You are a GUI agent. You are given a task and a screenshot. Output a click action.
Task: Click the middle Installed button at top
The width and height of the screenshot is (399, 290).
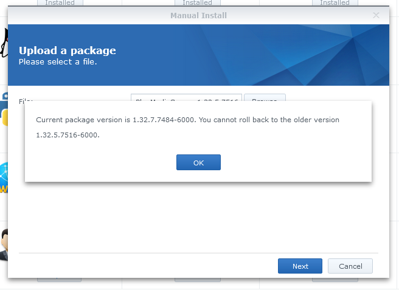[x=197, y=2]
